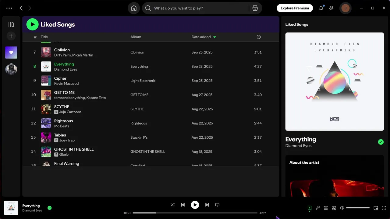Open the Queue icon
Image resolution: width=390 pixels, height=219 pixels.
click(326, 208)
